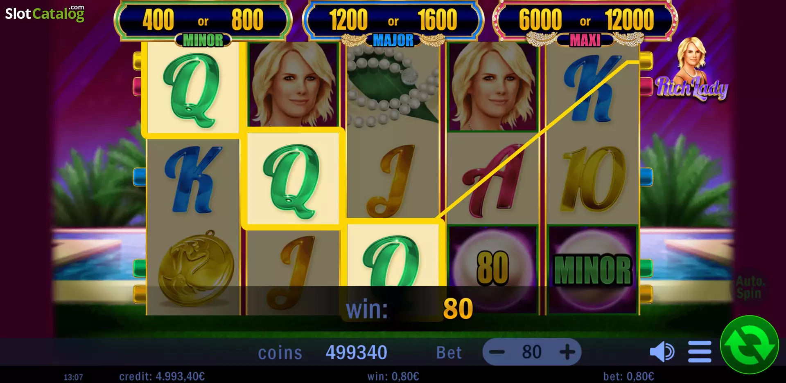Click the 80 pearl bonus symbol
Screen dimensions: 786x383
pos(493,269)
